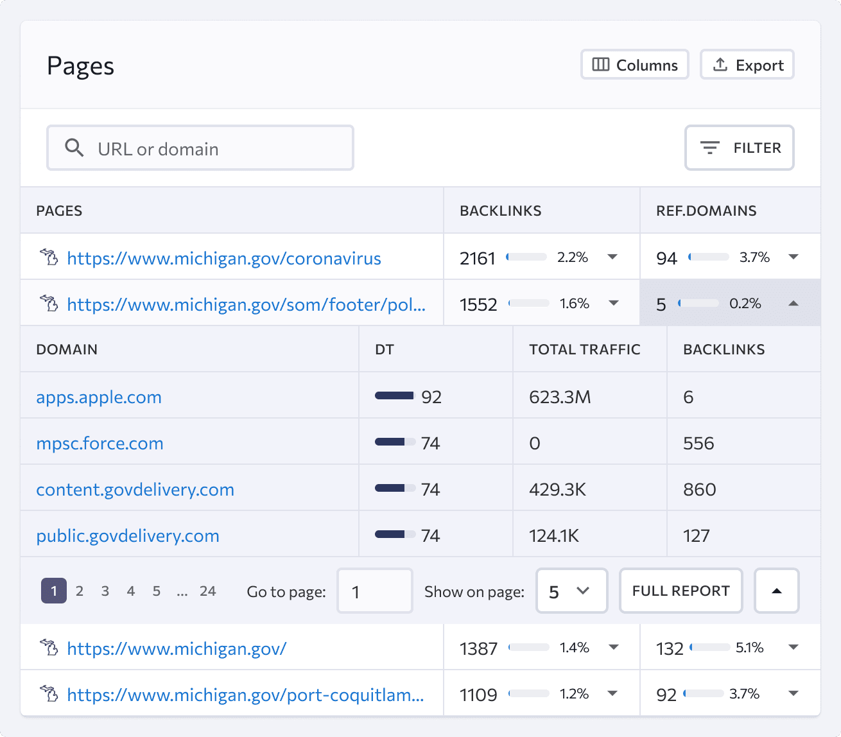
Task: Click Michigan favicon beside port-coquitlam URL
Action: click(49, 693)
